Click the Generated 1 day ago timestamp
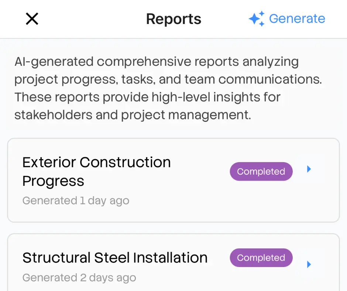 tap(75, 201)
